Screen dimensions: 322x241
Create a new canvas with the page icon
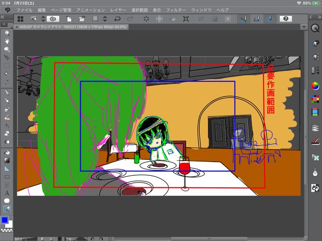coord(69,19)
